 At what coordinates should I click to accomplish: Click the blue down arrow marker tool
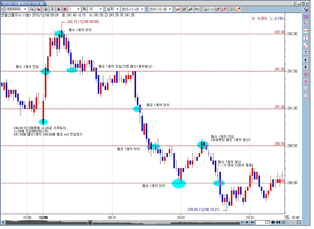306,67
